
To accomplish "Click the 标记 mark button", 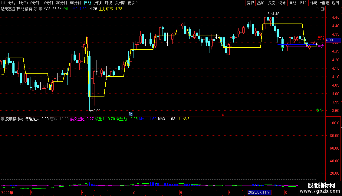I will coord(314,3).
